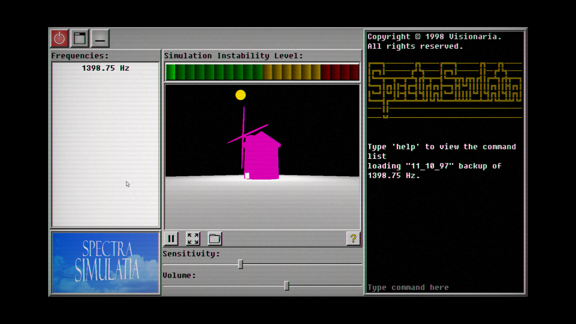
Task: Open the folder icon under the viewport
Action: 215,238
